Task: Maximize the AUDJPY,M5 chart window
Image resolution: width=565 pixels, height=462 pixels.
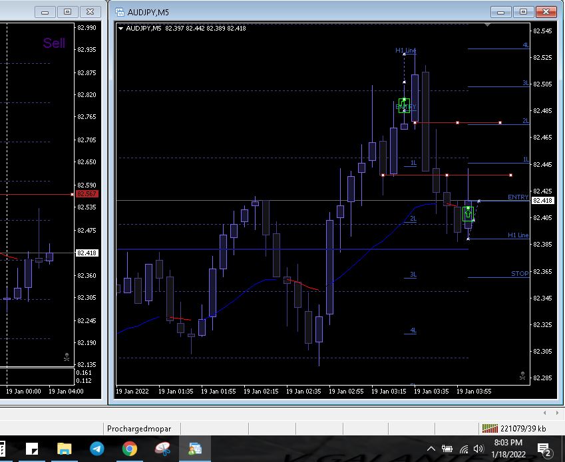Action: [x=523, y=12]
